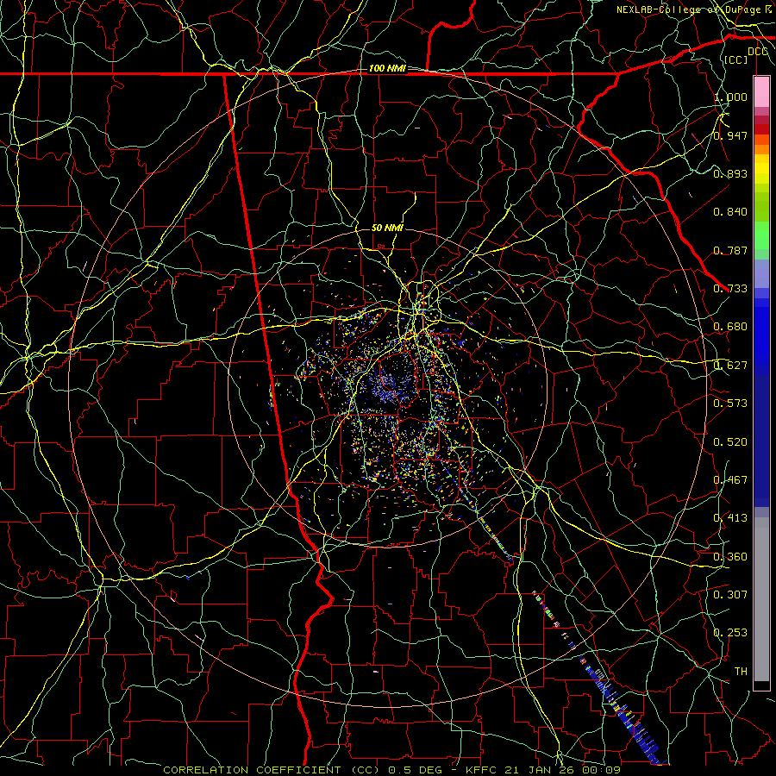The height and width of the screenshot is (776, 776).
Task: Click the 0.573 legend value
Action: pos(730,404)
